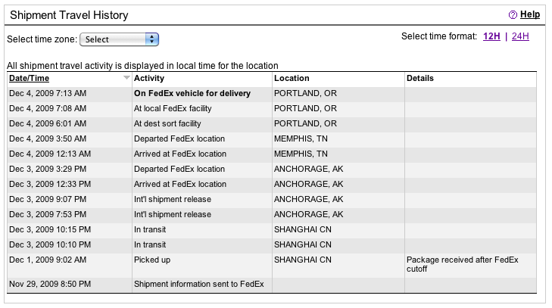The height and width of the screenshot is (308, 552).
Task: Click the Shipment Travel History heading
Action: tap(69, 15)
